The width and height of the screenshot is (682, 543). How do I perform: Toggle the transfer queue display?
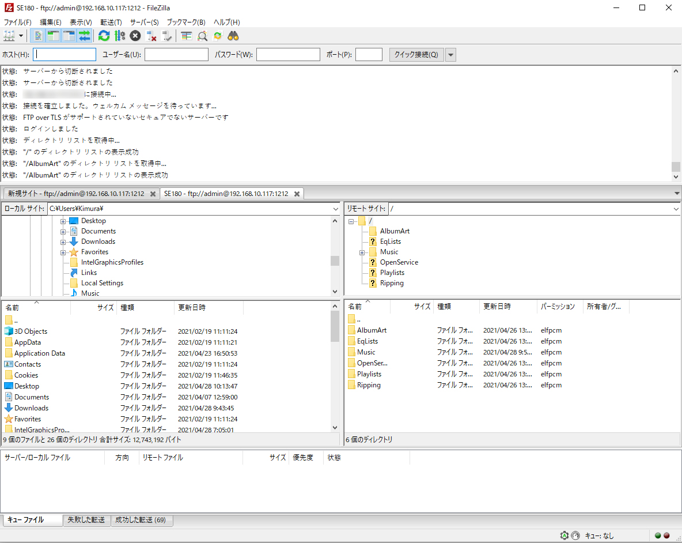pyautogui.click(x=85, y=36)
